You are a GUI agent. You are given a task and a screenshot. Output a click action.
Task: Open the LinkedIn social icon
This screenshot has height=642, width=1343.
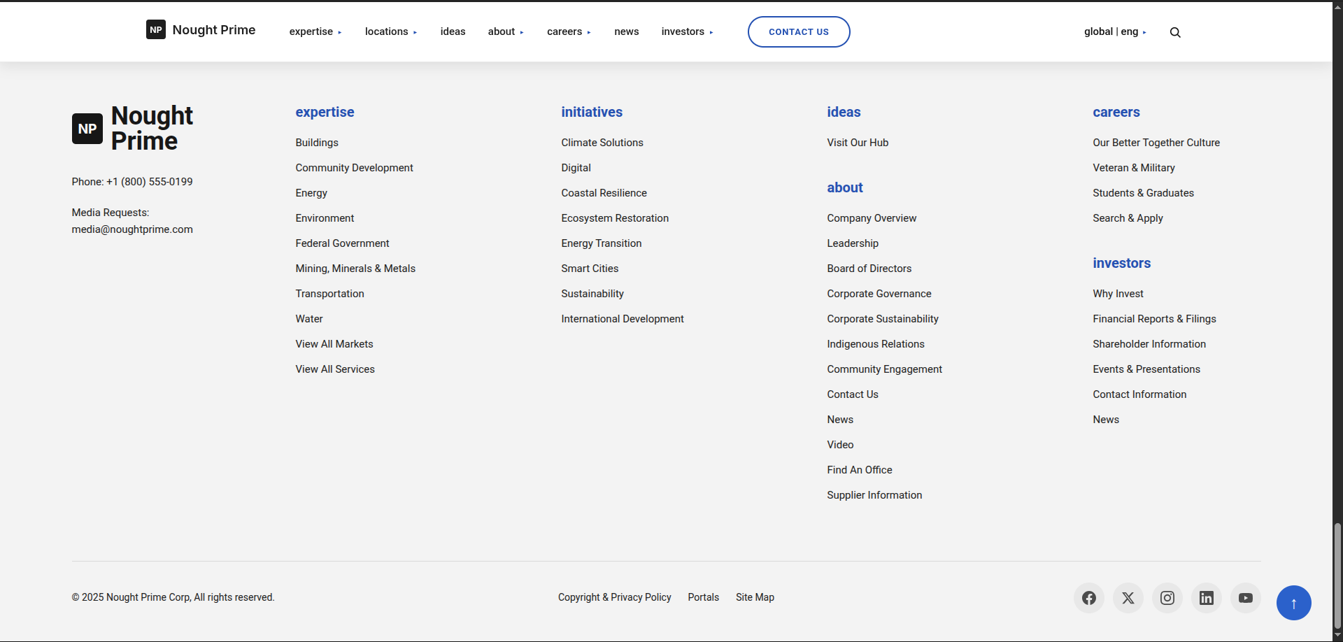click(1206, 598)
